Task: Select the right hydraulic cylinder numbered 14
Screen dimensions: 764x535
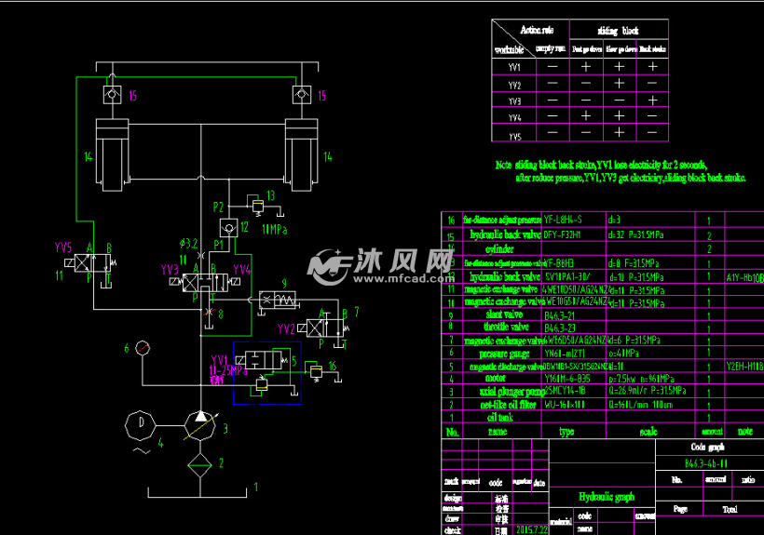Action: tap(302, 154)
